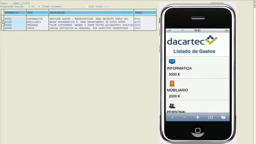Click the cost value 3000 in the table
Viewport: 256px width, 144px height.
(138, 25)
